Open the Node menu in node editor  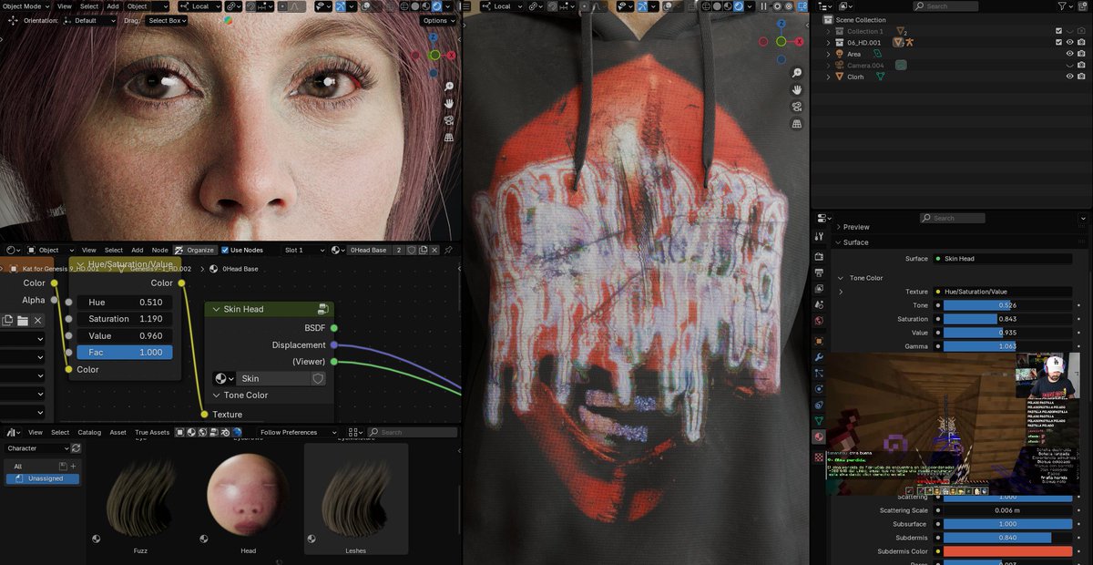[x=160, y=250]
